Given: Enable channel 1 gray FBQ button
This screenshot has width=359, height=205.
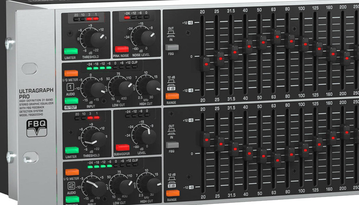Looking at the screenshot, I should 172,47.
